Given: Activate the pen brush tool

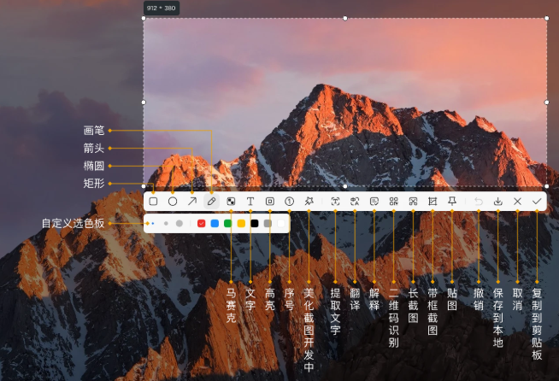Looking at the screenshot, I should (x=211, y=202).
